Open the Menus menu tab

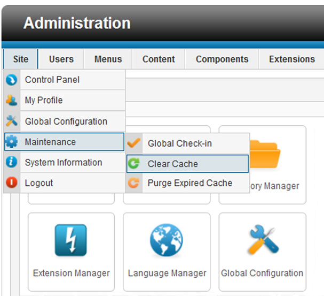(108, 59)
